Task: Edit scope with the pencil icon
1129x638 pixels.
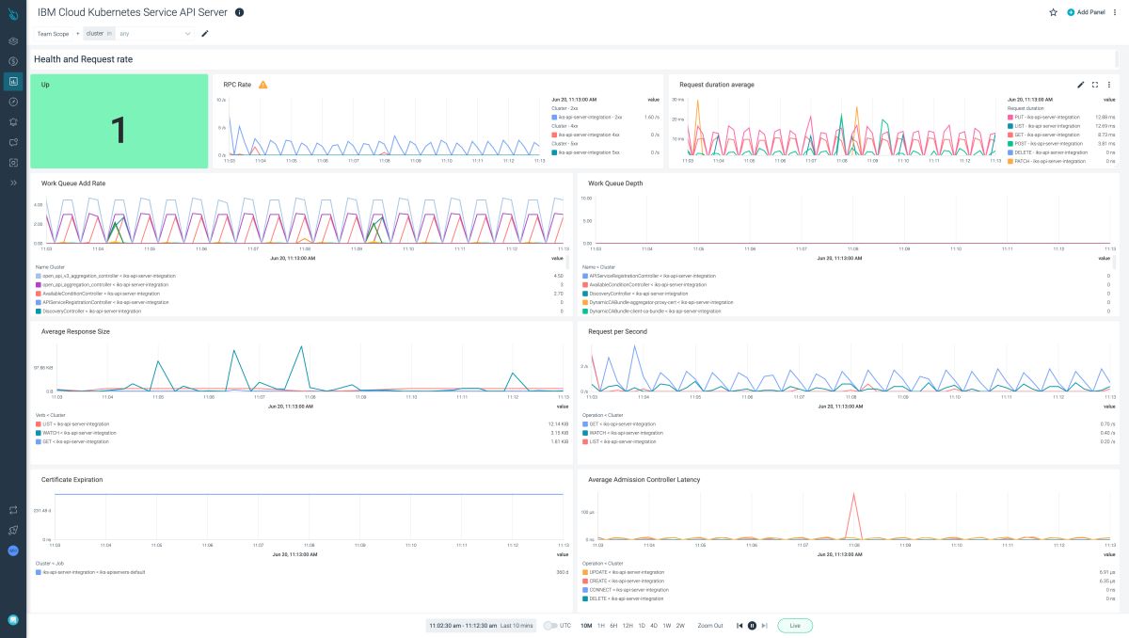Action: coord(205,34)
